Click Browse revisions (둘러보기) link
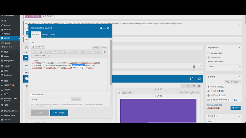Image resolution: width=246 pixels, height=138 pixels. click(x=222, y=95)
